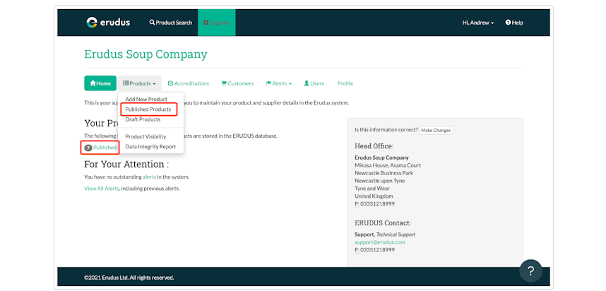Screen dimensions: 606x291
Task: Open Product Search in top bar
Action: tap(170, 23)
